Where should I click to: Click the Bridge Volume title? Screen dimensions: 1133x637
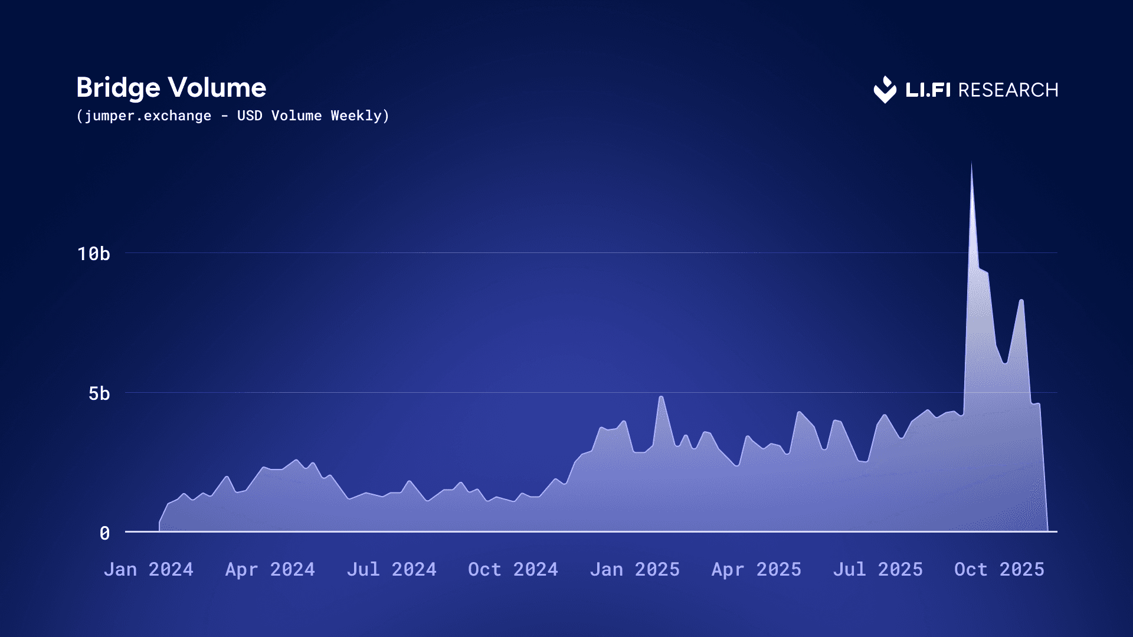(171, 87)
